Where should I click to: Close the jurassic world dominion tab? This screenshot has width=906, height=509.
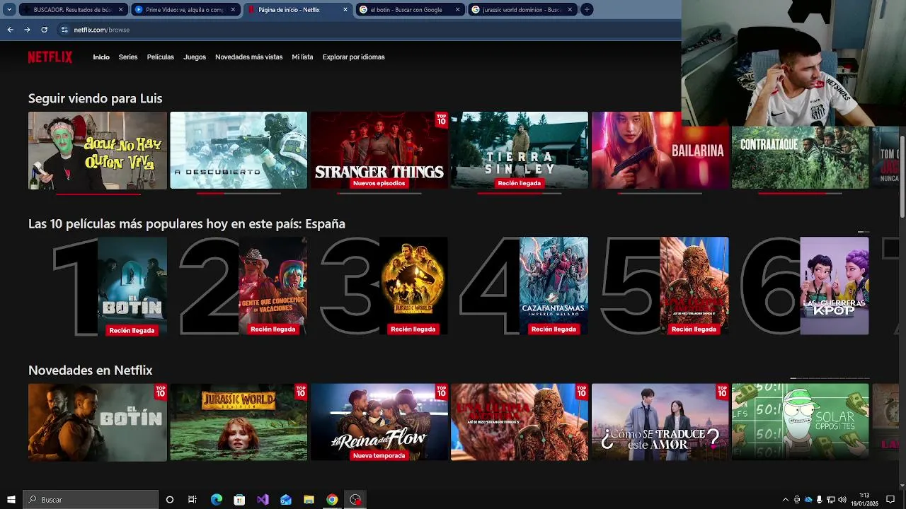pos(570,10)
